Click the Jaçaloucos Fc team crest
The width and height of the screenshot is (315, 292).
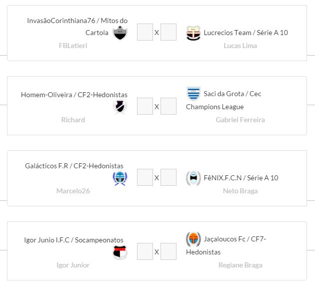click(x=193, y=239)
